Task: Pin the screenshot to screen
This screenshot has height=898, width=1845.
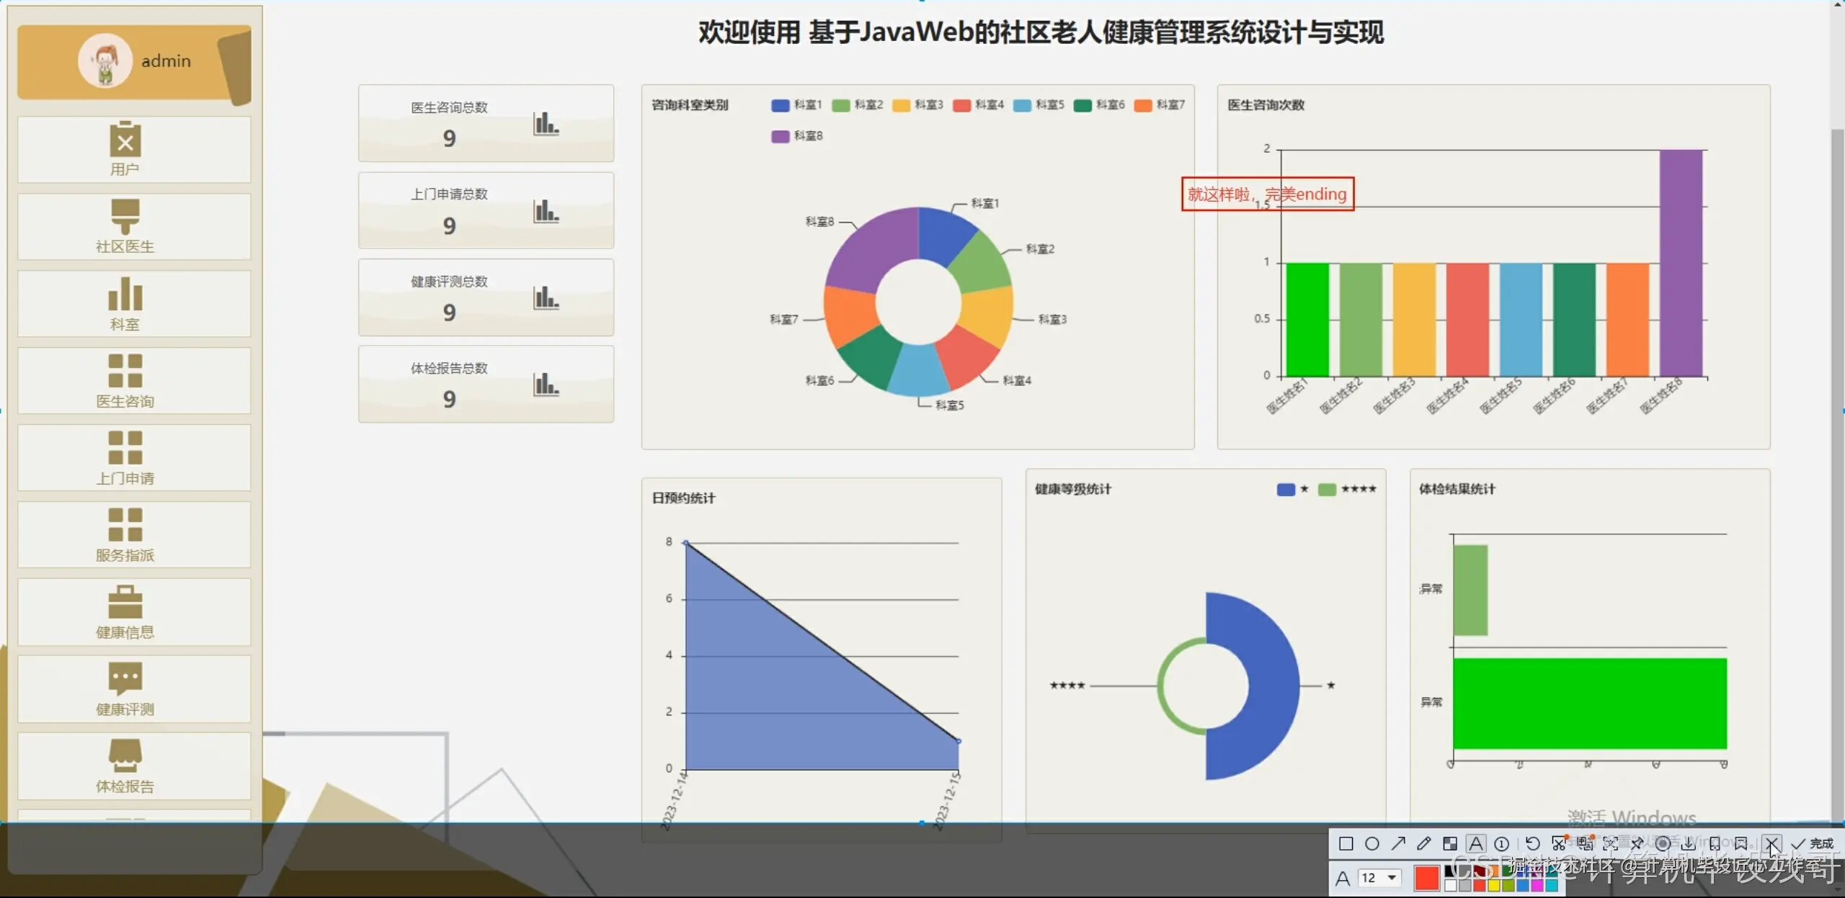Action: (x=1637, y=843)
